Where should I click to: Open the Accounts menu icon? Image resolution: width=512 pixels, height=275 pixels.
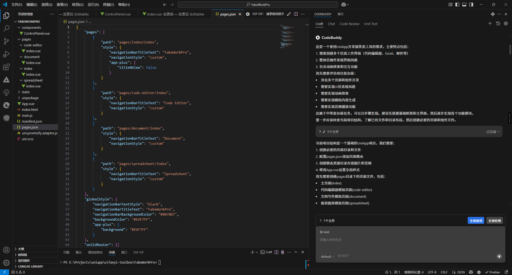(x=6, y=250)
